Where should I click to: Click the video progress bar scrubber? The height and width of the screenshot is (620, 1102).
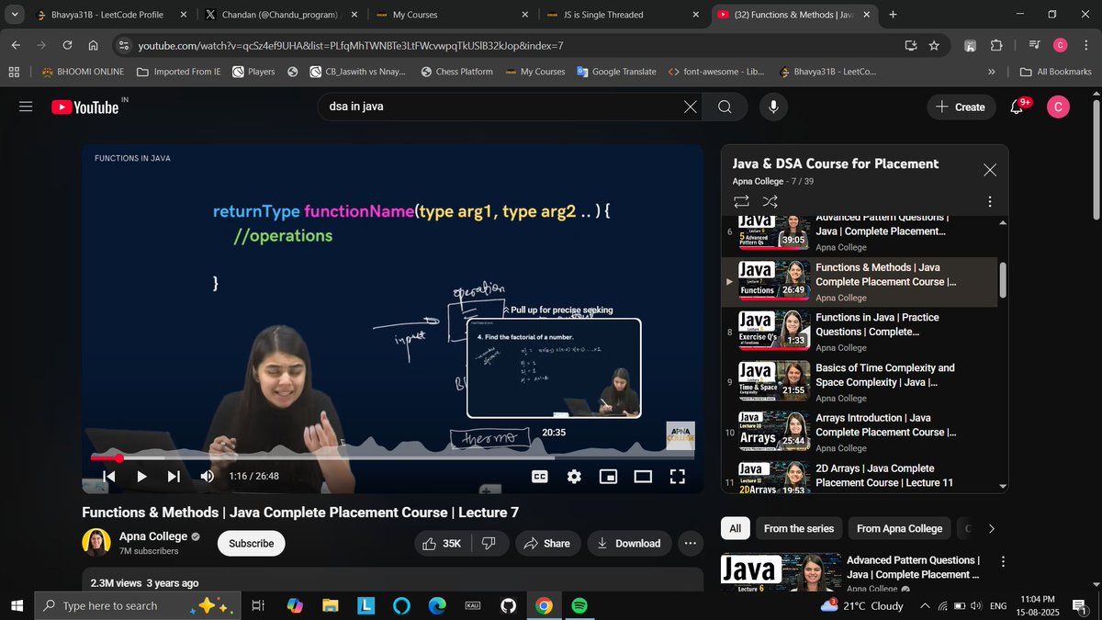pos(119,457)
